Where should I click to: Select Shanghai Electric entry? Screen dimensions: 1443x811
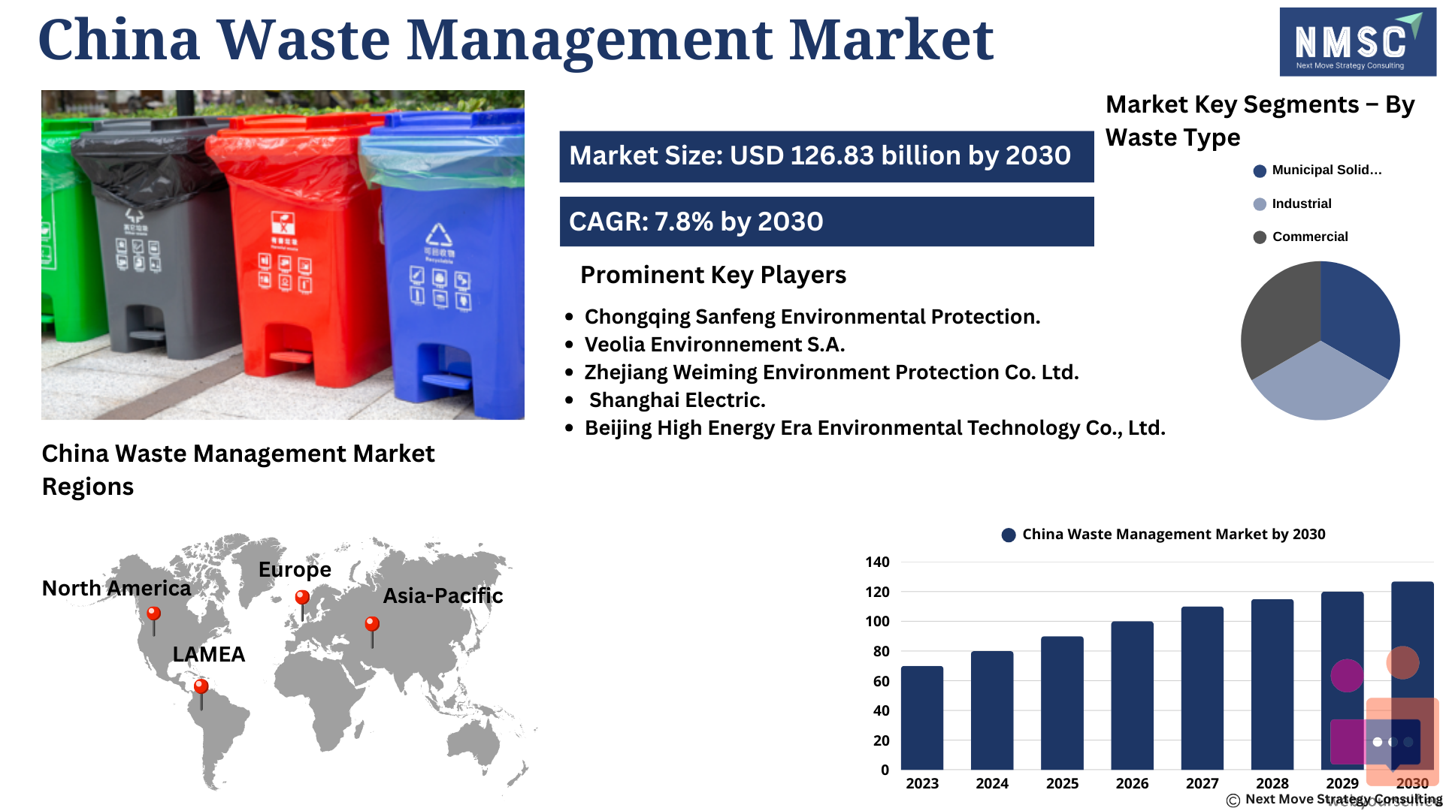pyautogui.click(x=677, y=400)
